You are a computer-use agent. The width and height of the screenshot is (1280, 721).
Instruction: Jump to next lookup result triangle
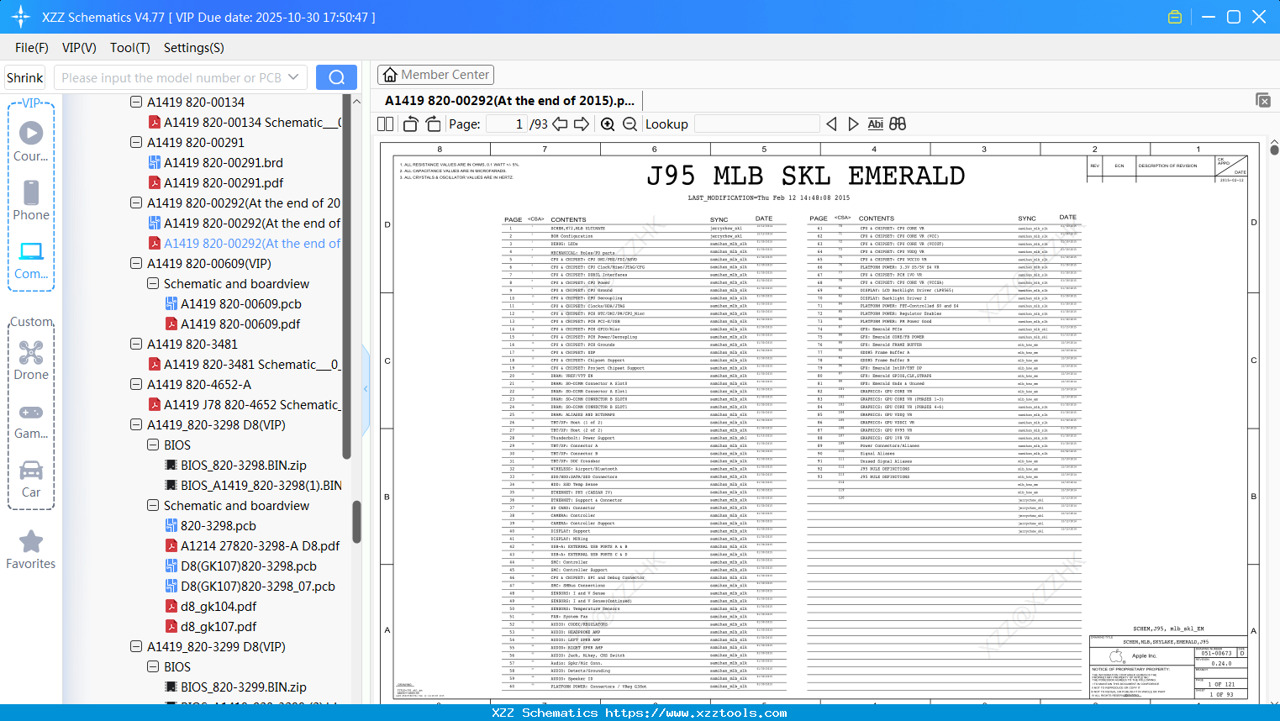[853, 124]
